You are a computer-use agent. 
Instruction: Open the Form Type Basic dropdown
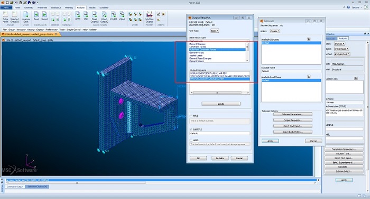[x=215, y=31]
